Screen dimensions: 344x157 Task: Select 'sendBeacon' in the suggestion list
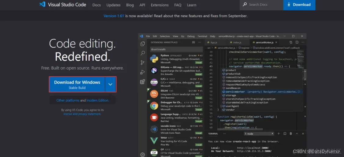262,88
